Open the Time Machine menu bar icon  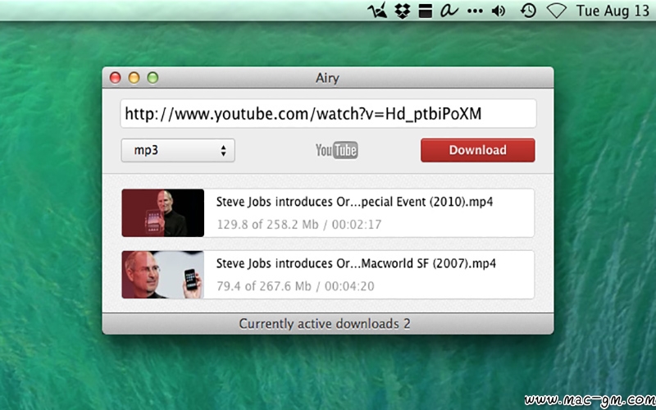pos(528,11)
